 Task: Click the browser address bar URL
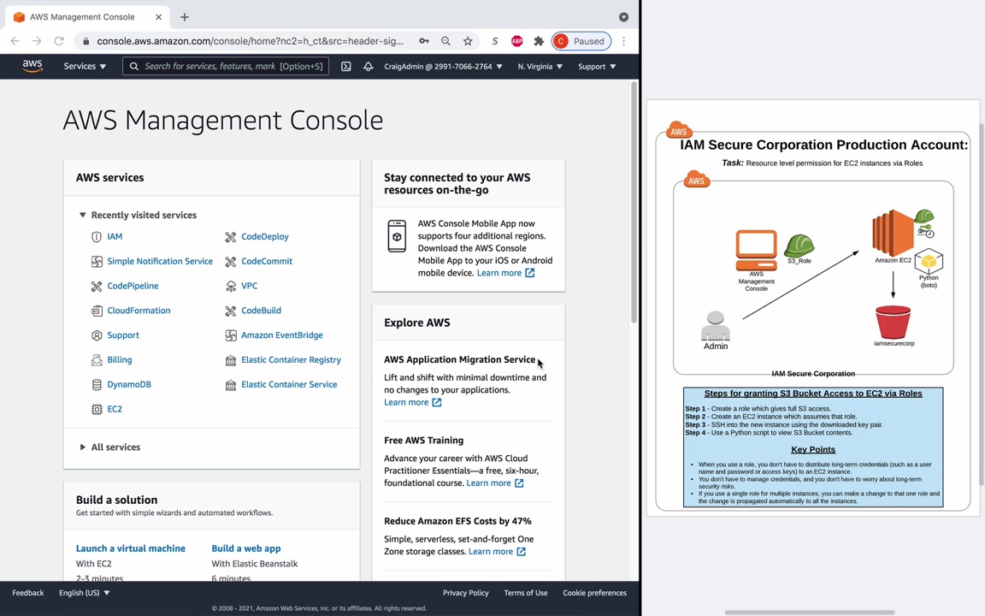[x=250, y=41]
